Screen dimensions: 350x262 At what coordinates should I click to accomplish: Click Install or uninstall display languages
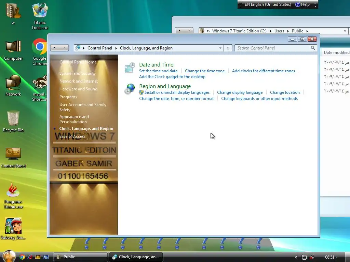point(177,92)
